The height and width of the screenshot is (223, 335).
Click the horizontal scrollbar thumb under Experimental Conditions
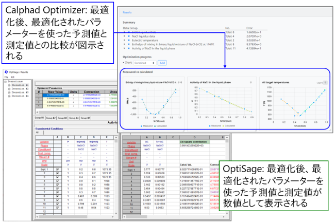[63, 217]
